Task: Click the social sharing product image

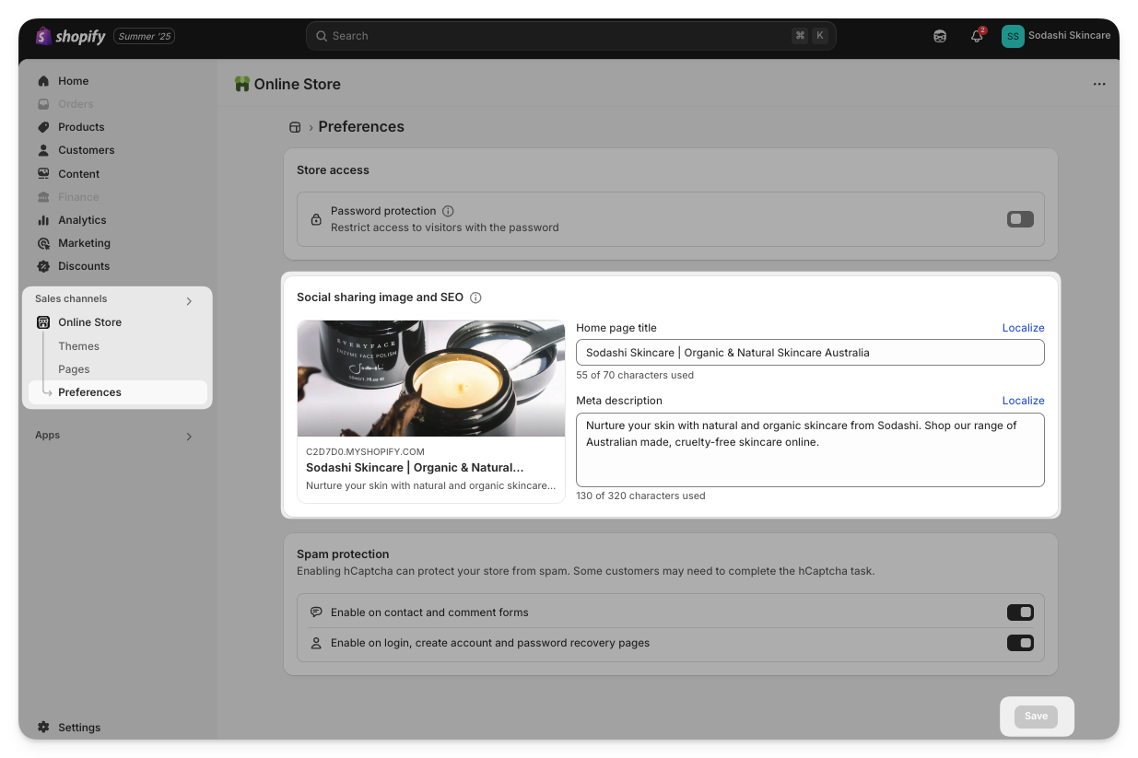Action: click(x=430, y=379)
